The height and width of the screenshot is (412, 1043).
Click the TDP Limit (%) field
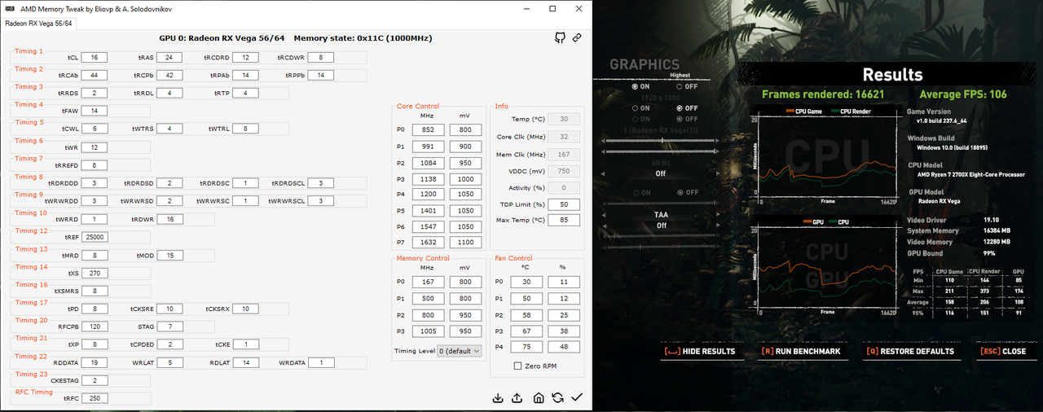coord(564,204)
